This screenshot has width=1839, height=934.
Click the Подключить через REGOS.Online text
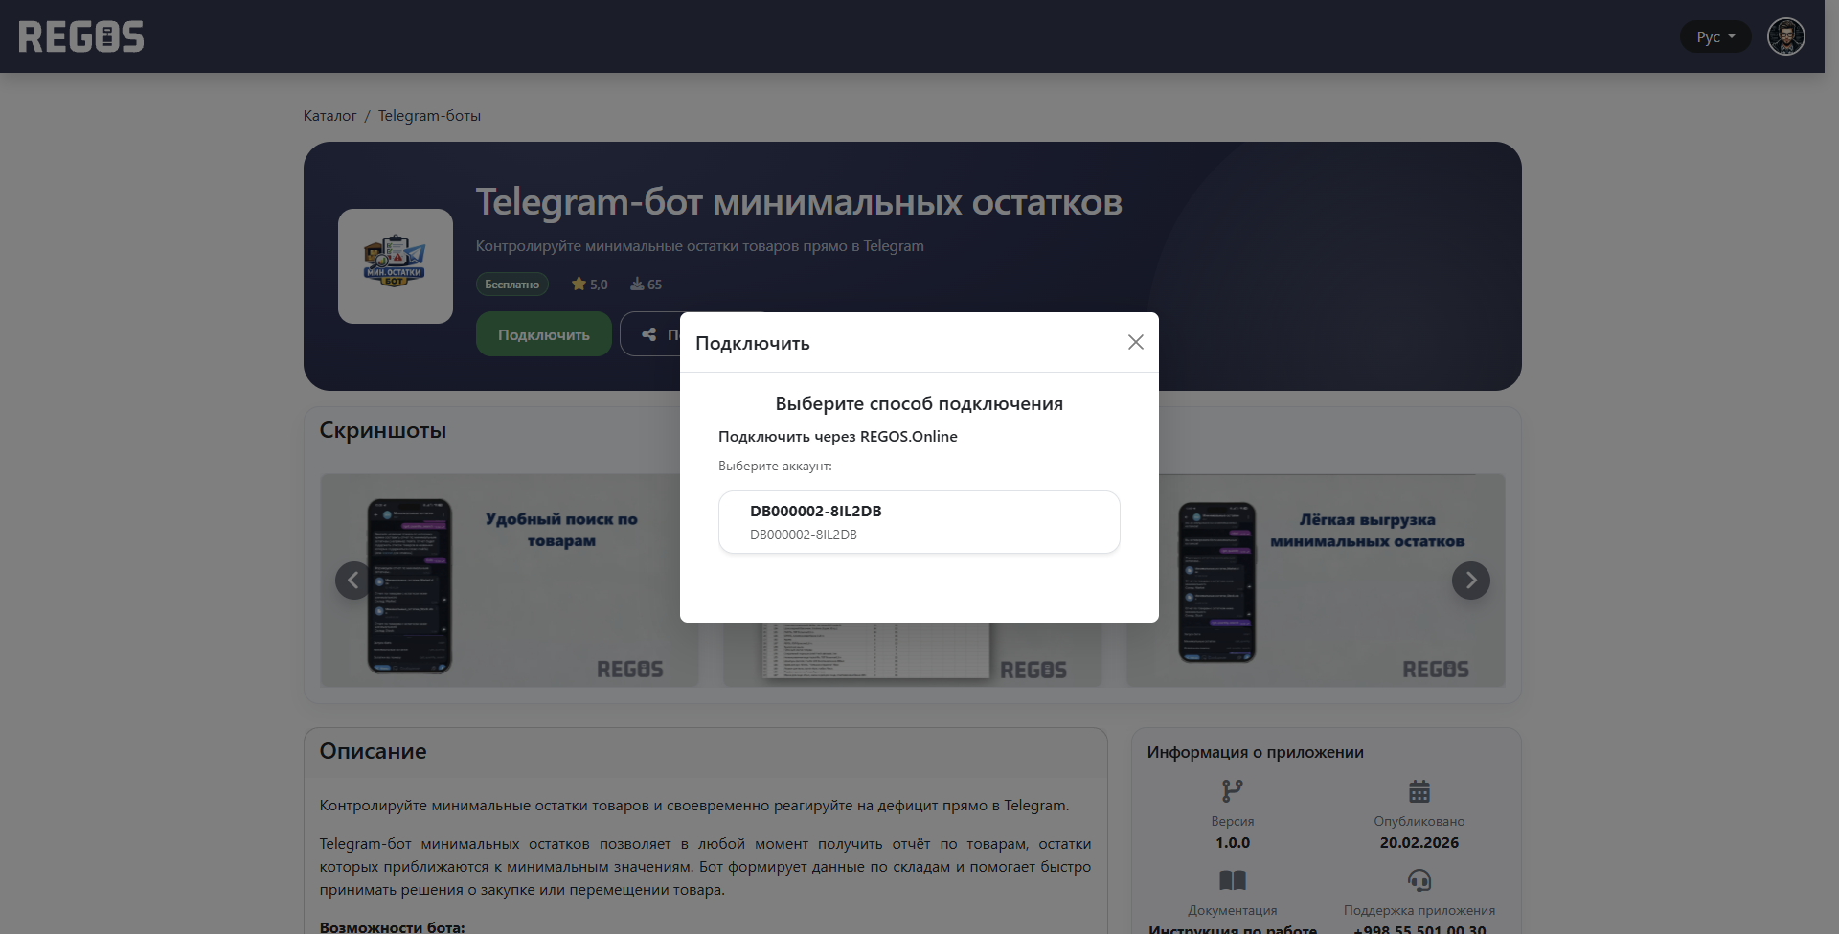tap(838, 436)
